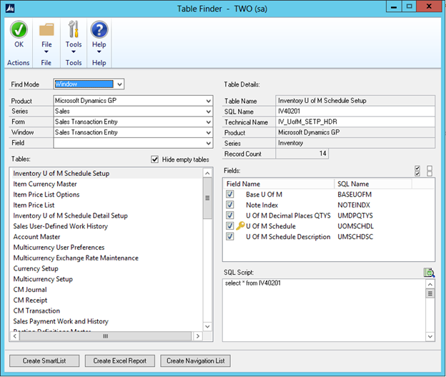
Task: Unmark all fields using empty boxes icon
Action: click(430, 171)
